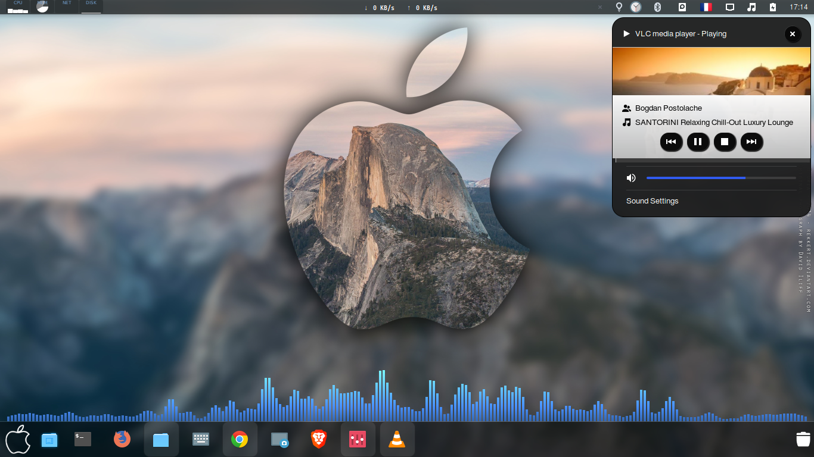The height and width of the screenshot is (457, 814).
Task: Open the blue Files folder in dock
Action: tap(161, 440)
